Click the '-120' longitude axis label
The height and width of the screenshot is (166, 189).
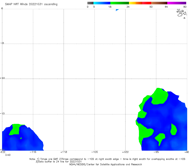point(3,152)
